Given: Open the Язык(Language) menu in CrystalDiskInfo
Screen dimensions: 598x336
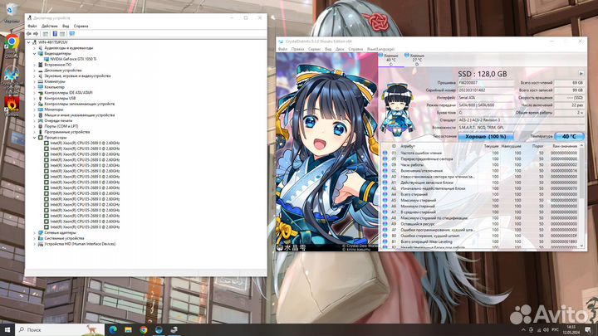Looking at the screenshot, I should coord(380,49).
